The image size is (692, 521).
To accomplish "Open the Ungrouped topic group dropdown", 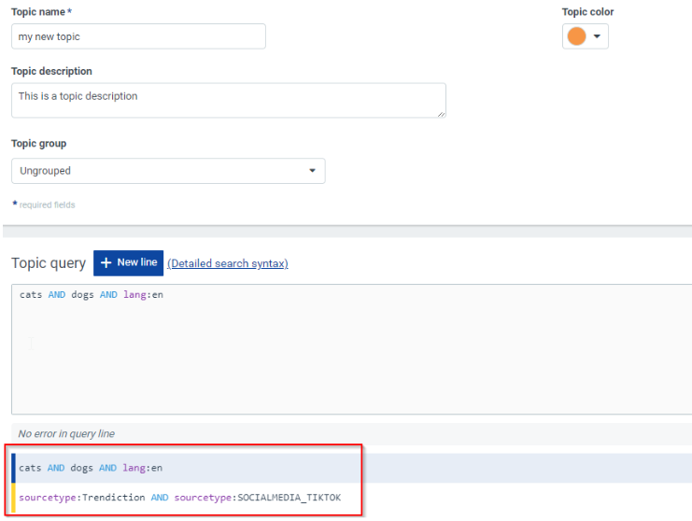I will click(x=168, y=171).
